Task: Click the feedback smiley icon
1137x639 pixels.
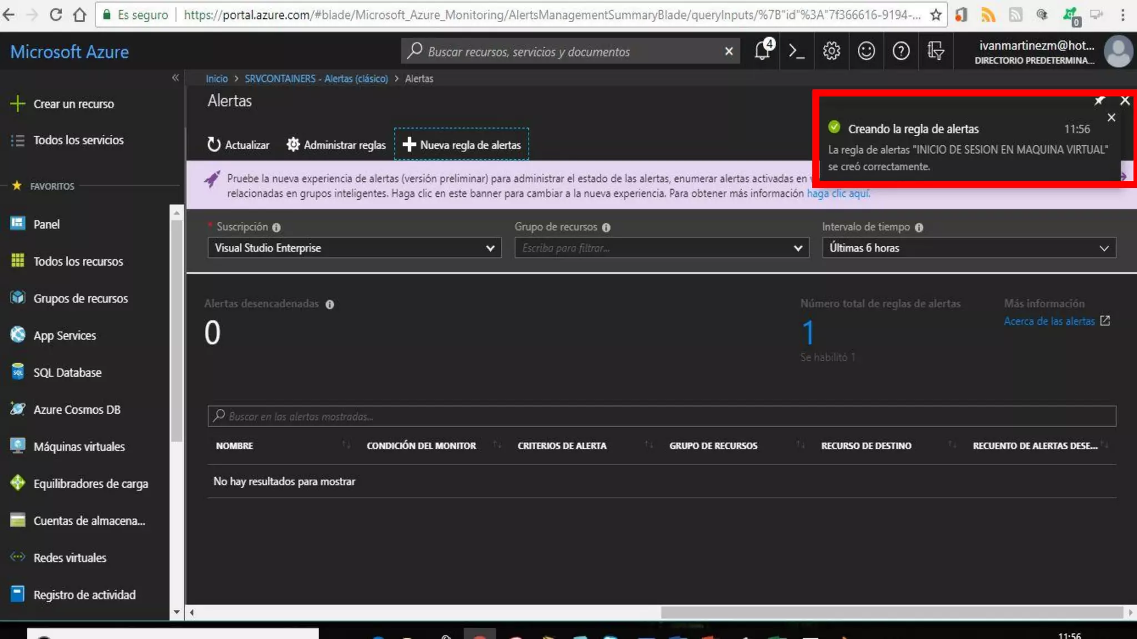Action: click(x=866, y=51)
